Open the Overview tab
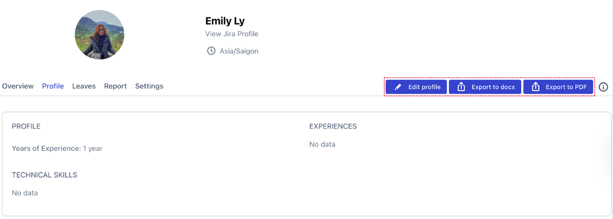Image resolution: width=613 pixels, height=219 pixels. 18,86
